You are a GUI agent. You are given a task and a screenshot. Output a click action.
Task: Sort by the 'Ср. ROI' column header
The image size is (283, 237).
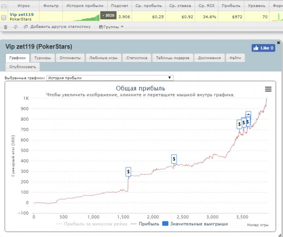(207, 6)
